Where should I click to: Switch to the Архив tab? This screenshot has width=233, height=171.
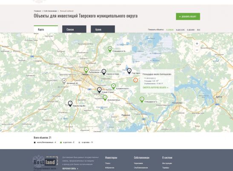tap(103, 29)
